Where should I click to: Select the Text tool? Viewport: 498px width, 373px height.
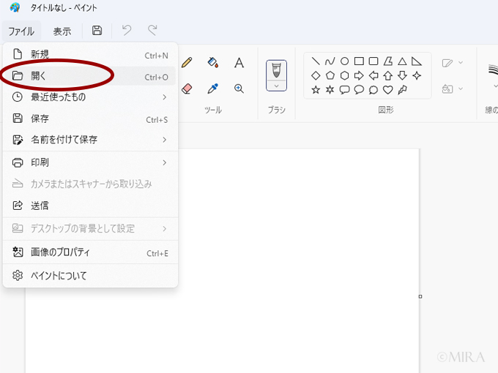[x=239, y=63]
